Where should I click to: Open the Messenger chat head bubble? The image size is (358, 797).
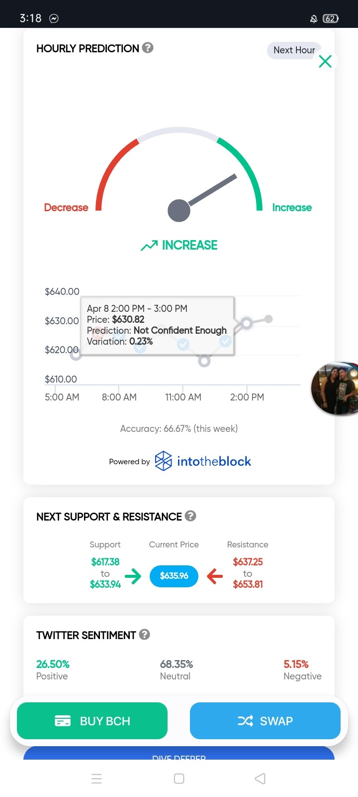coord(335,389)
